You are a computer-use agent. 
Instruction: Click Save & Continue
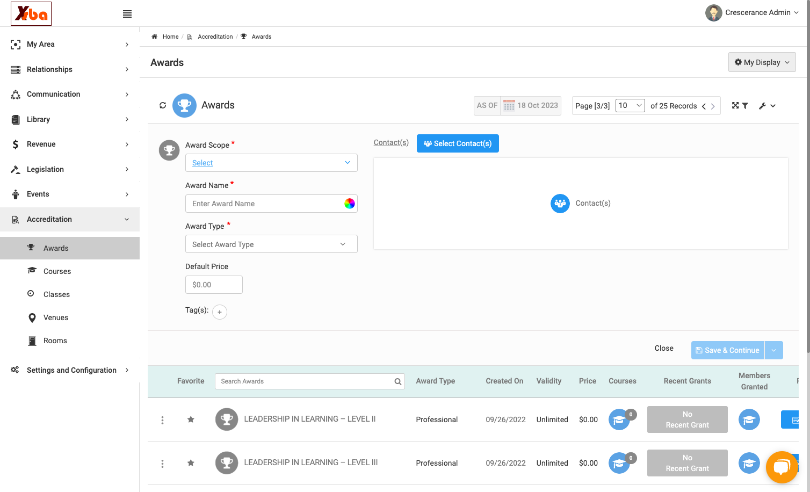[x=727, y=350]
